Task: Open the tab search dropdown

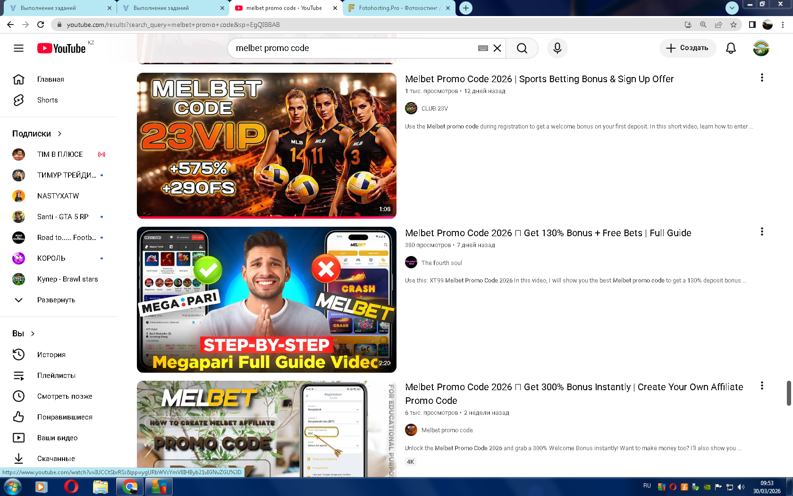Action: 732,8
